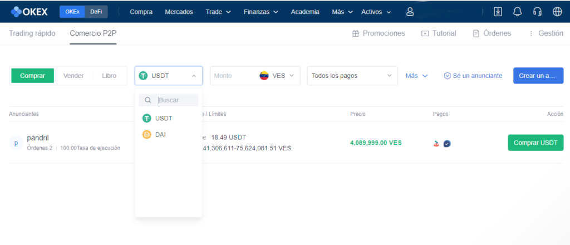
Task: Expand the Más filters dropdown
Action: tap(416, 76)
